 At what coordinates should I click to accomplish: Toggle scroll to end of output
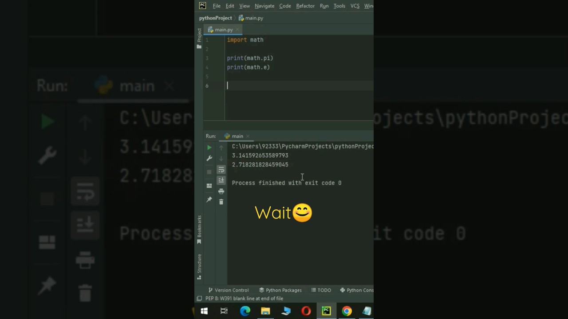point(221,180)
